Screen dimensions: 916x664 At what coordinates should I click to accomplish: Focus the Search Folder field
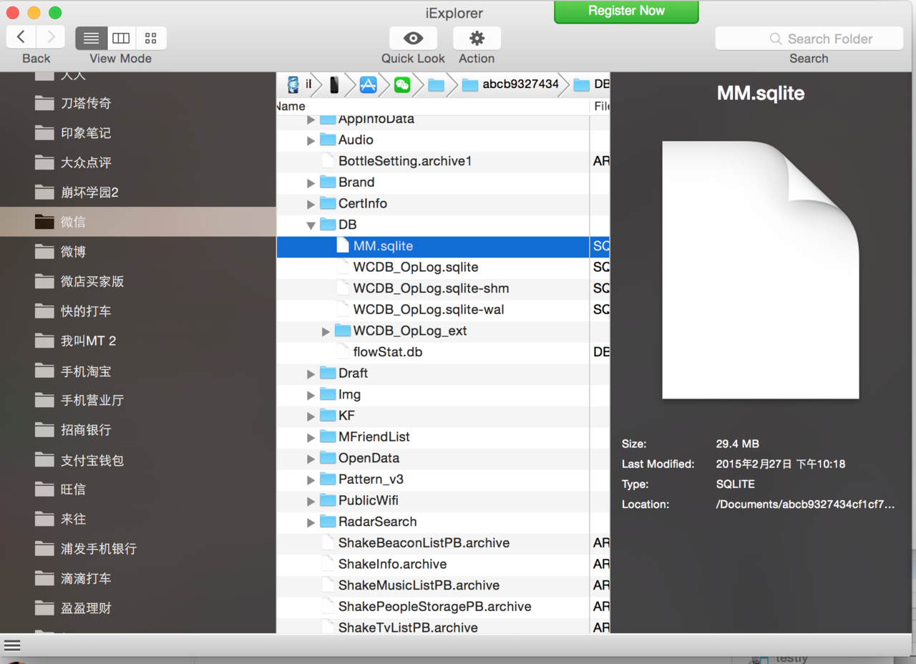coord(809,39)
